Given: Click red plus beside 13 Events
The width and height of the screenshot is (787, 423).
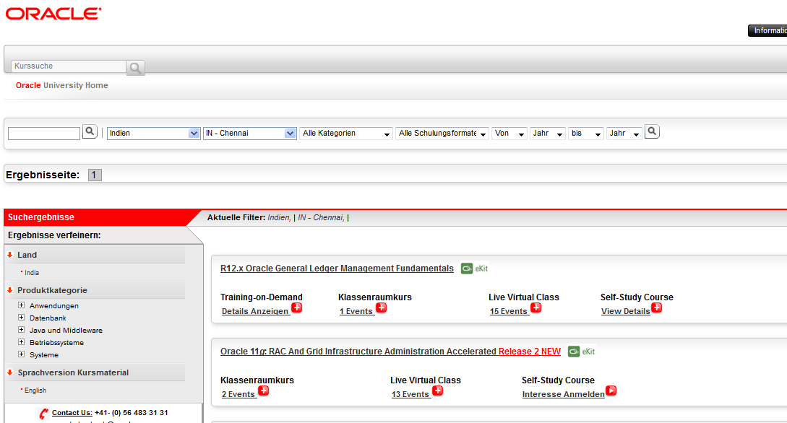Looking at the screenshot, I should coord(438,391).
